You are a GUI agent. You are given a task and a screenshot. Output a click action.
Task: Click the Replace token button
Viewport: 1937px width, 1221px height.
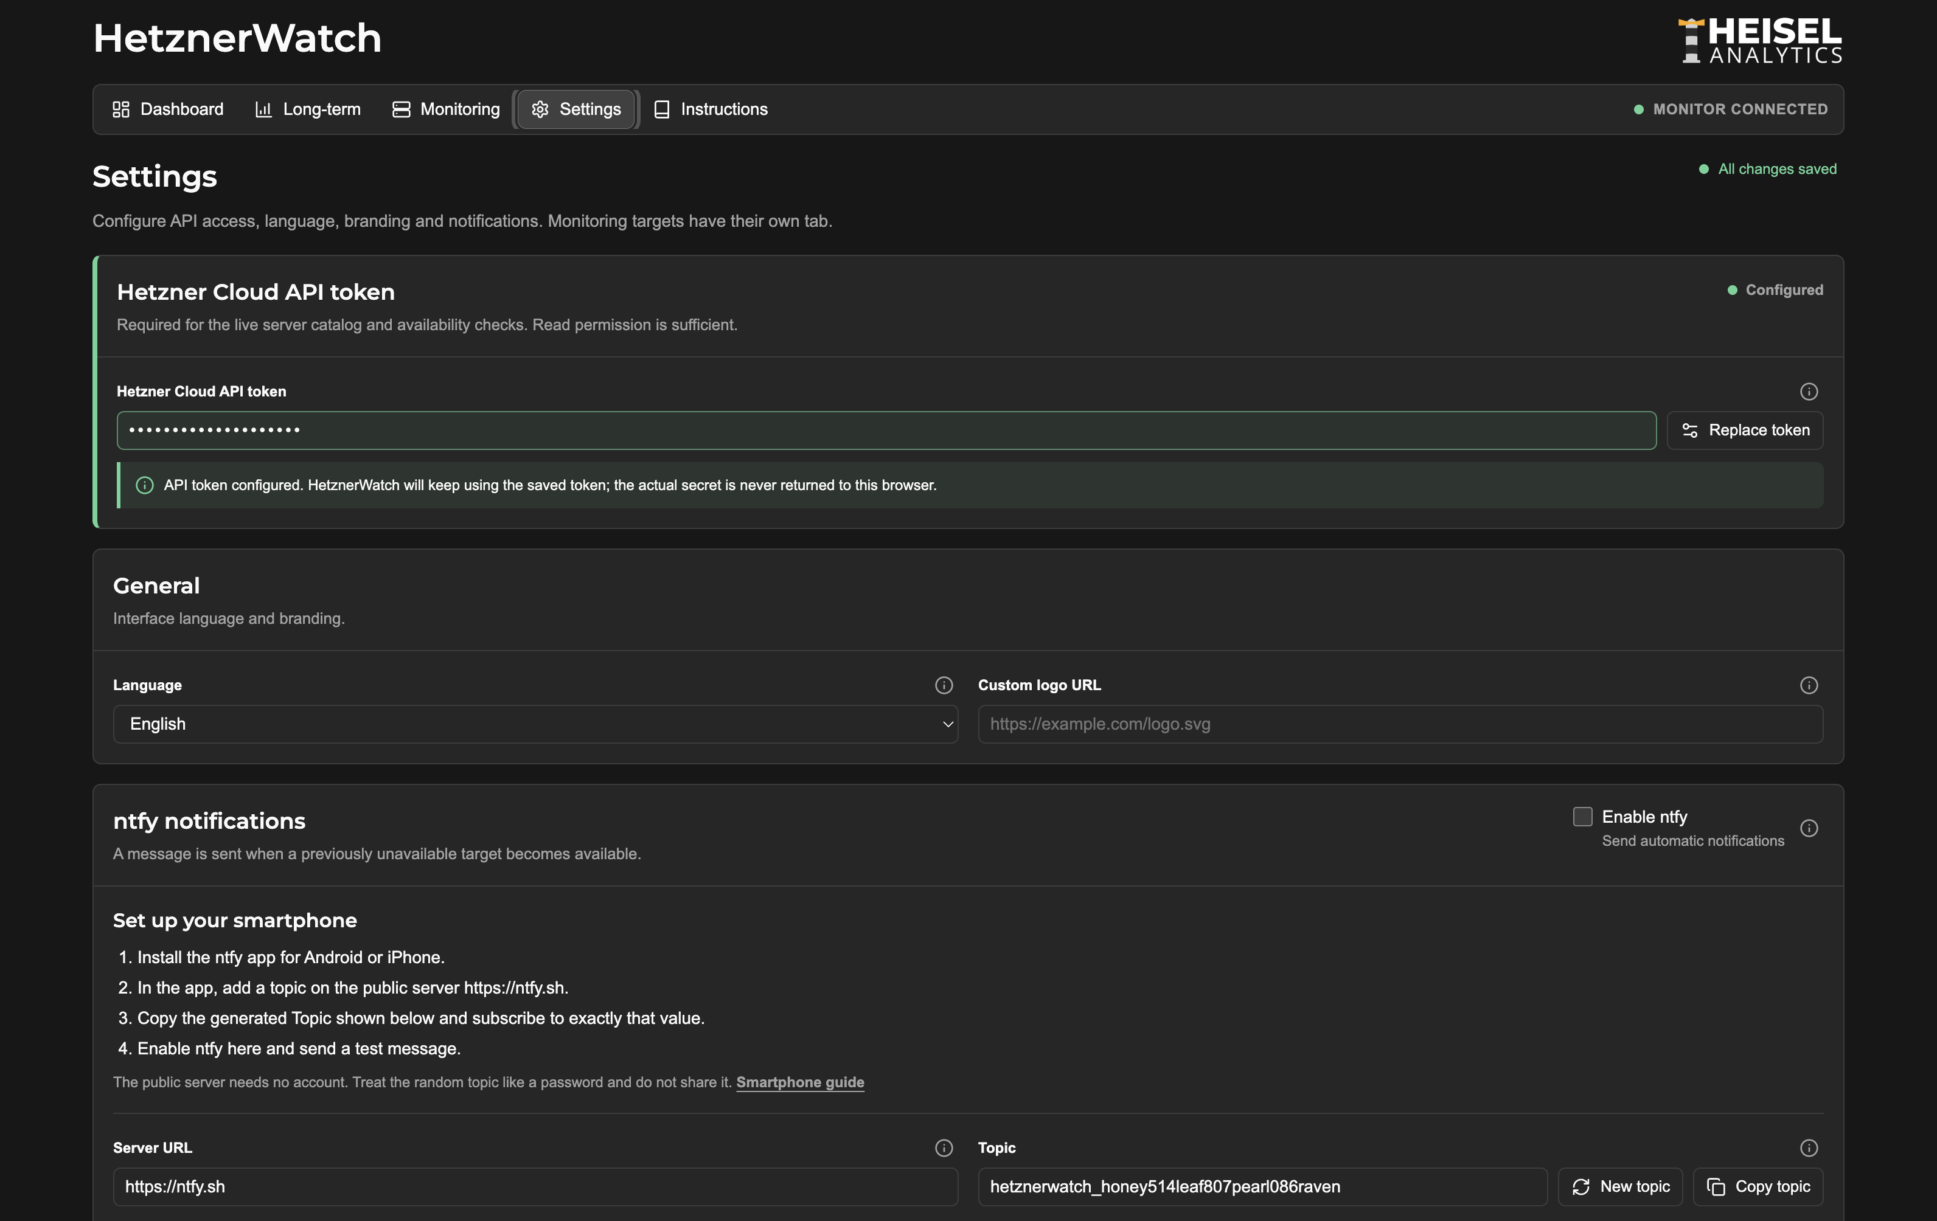(1745, 431)
